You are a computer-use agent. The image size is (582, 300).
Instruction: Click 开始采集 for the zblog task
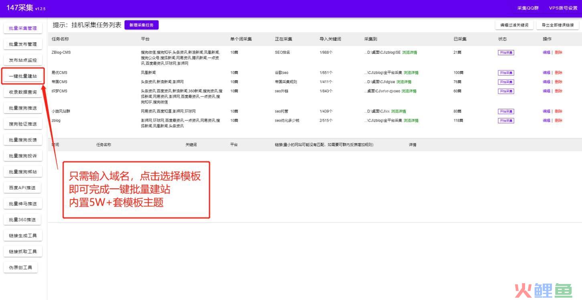click(x=506, y=120)
